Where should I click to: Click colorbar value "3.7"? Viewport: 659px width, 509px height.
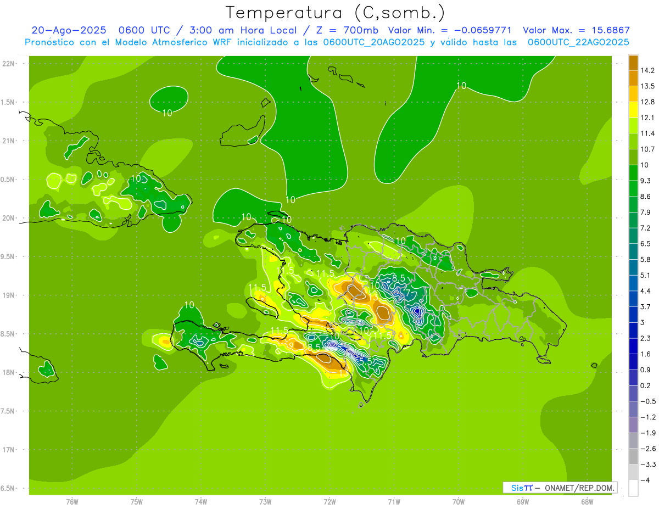646,306
